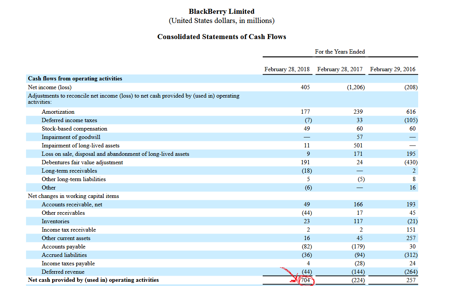
Task: Click the 57 goodwill impairment value
Action: (360, 137)
